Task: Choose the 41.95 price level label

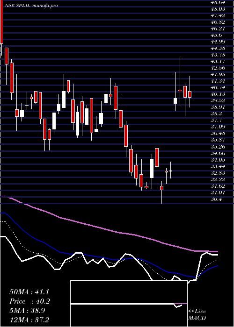Action: [219, 74]
